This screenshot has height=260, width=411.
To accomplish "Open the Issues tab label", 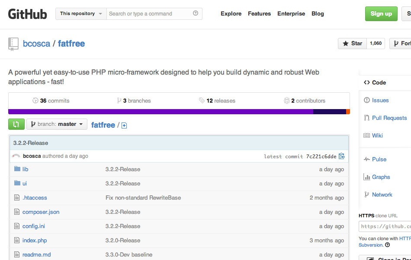I will [380, 100].
